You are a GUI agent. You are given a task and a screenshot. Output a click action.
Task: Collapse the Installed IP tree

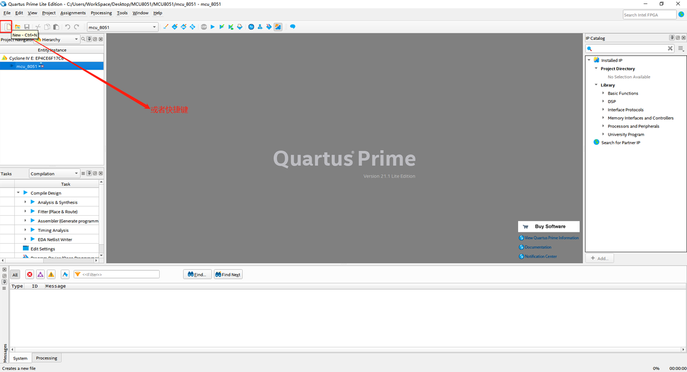click(589, 60)
